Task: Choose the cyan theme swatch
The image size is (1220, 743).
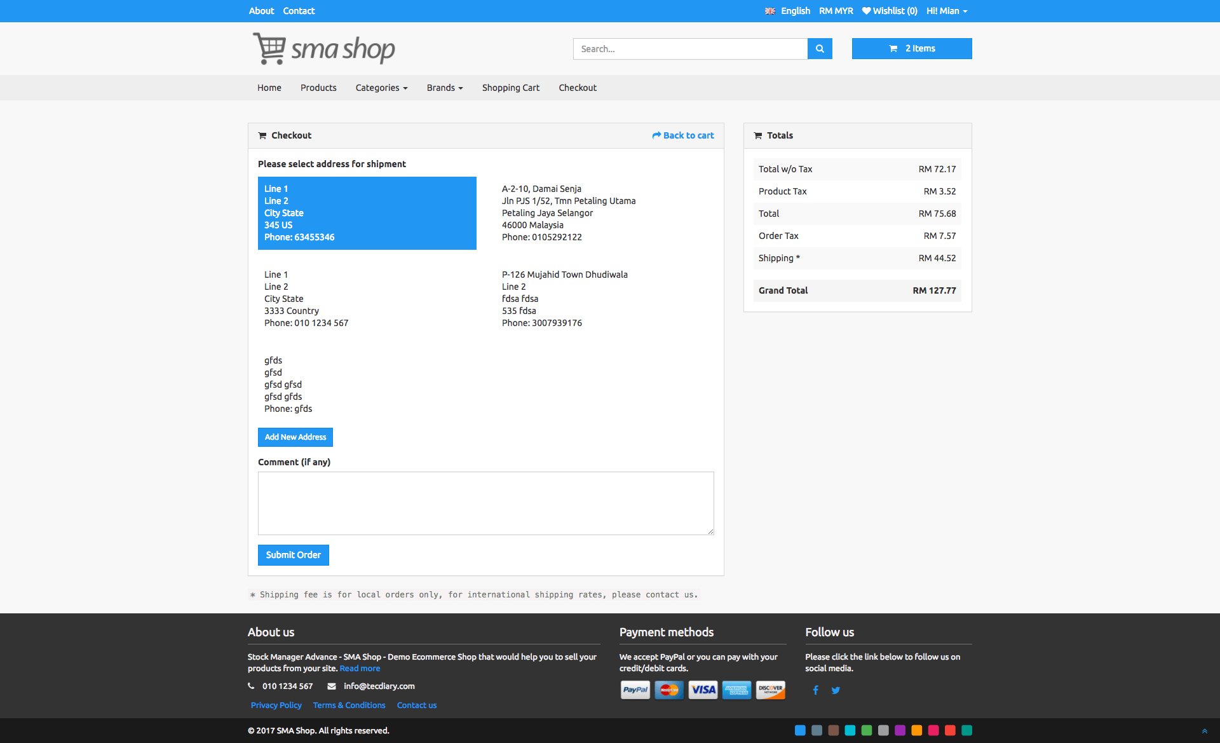Action: pyautogui.click(x=850, y=731)
